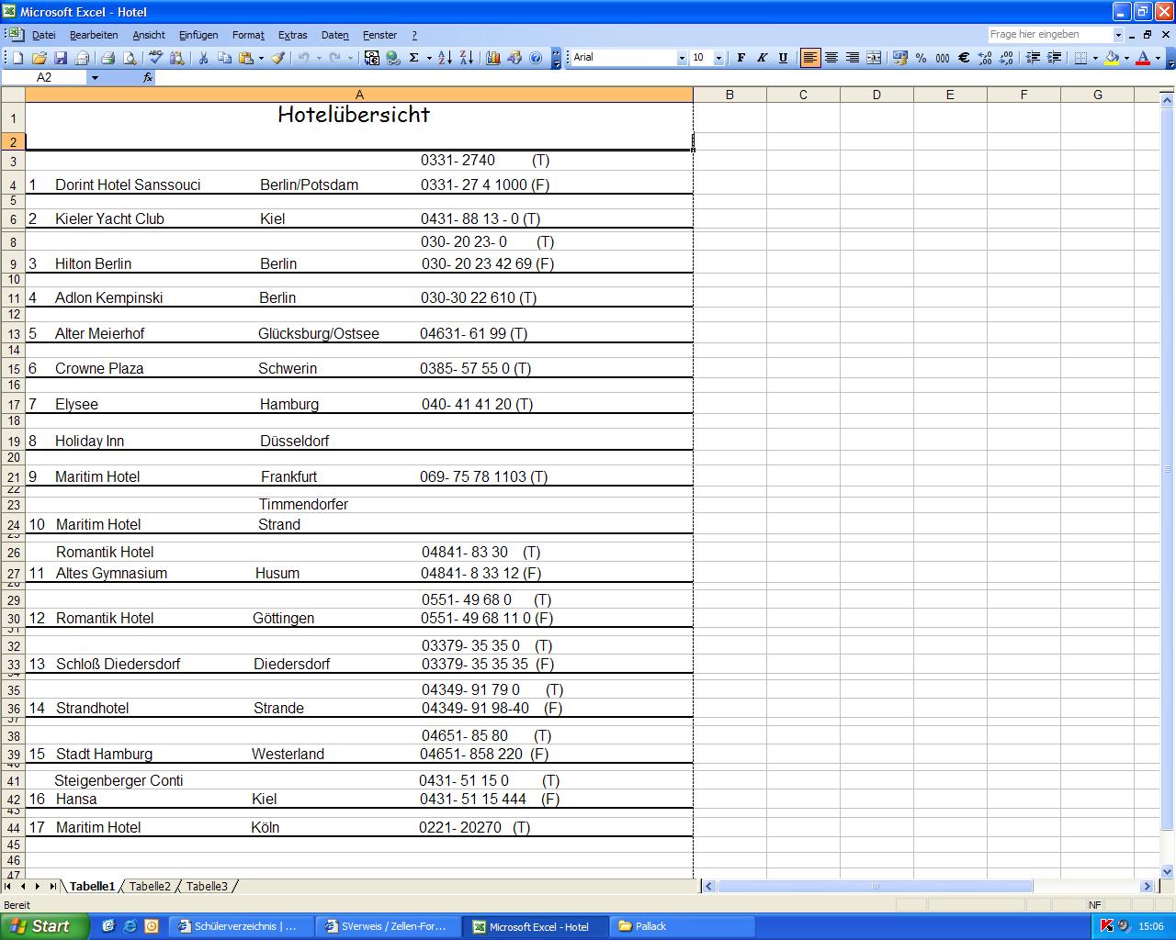
Task: Apply the red font color A button
Action: tap(1143, 58)
